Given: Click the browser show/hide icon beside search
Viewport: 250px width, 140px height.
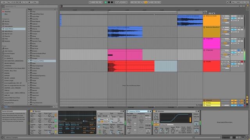Looking at the screenshot, I should point(2,6).
